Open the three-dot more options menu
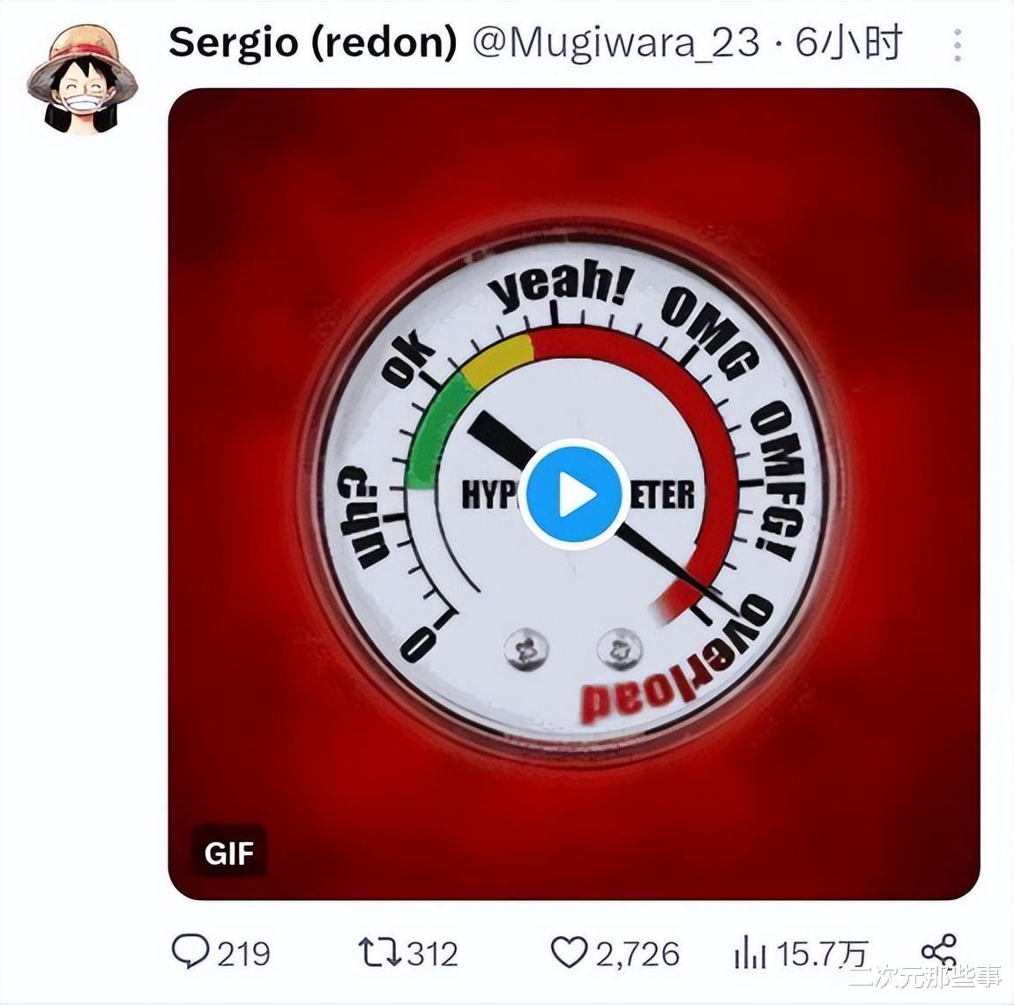The width and height of the screenshot is (1014, 1005). (x=958, y=45)
